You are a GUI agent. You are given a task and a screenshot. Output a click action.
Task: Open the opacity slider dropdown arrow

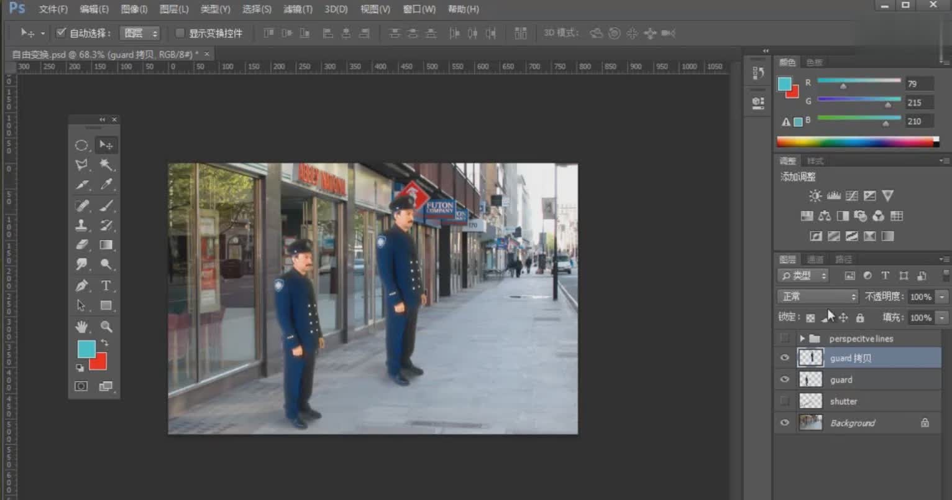(942, 297)
